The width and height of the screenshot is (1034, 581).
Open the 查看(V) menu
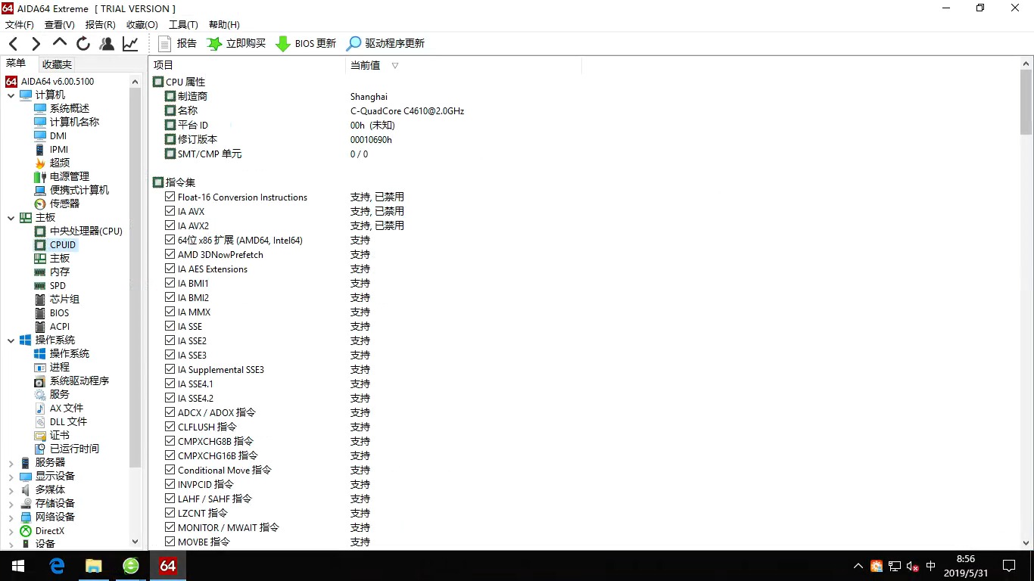coord(60,25)
